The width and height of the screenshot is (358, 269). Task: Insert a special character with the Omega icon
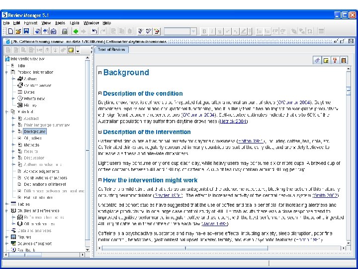pyautogui.click(x=310, y=31)
